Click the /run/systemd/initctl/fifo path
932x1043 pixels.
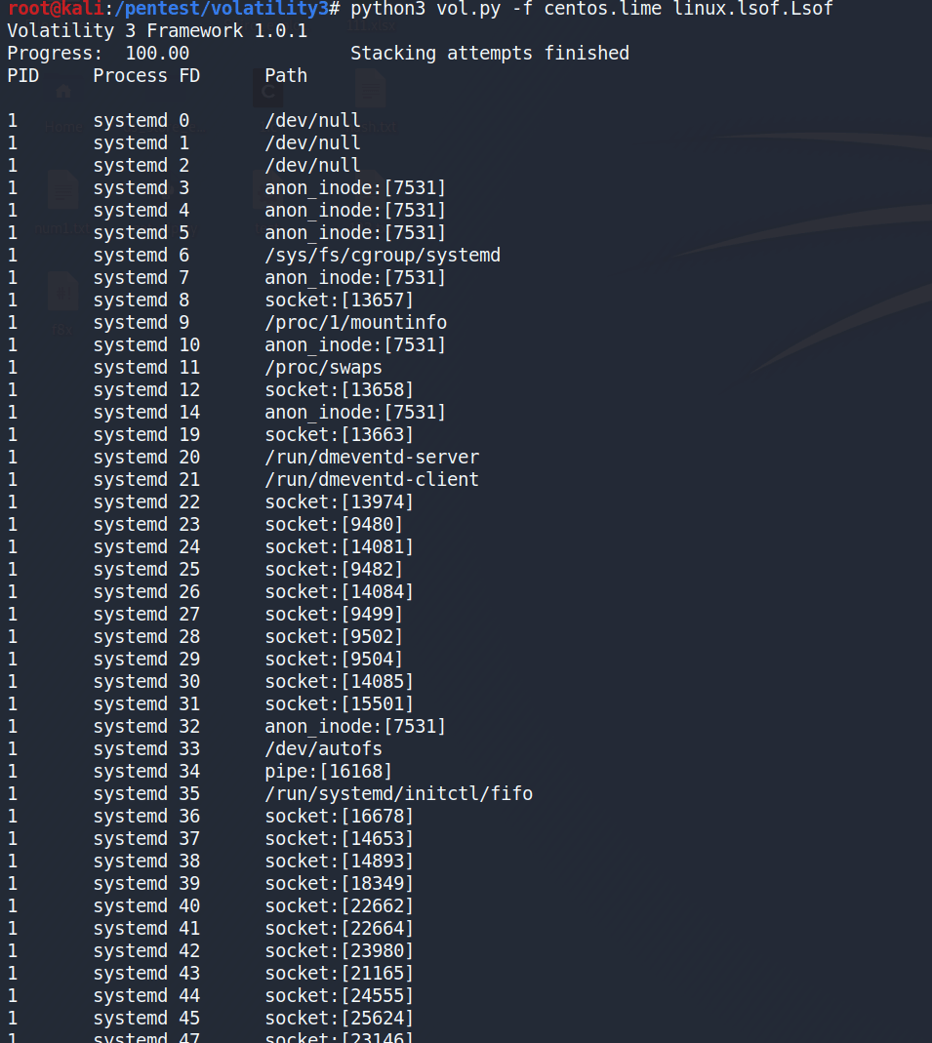(398, 794)
